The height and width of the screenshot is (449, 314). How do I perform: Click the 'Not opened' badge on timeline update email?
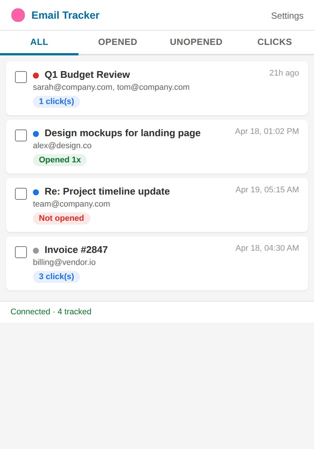61,218
